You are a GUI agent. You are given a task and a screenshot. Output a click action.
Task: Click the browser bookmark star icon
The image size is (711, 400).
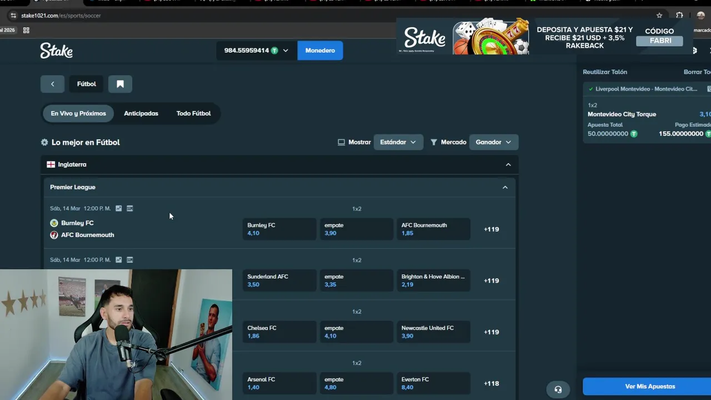(659, 16)
